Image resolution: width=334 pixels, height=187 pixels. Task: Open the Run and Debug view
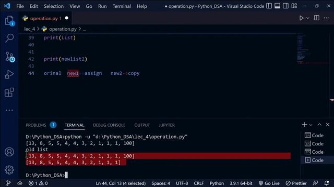(x=9, y=74)
